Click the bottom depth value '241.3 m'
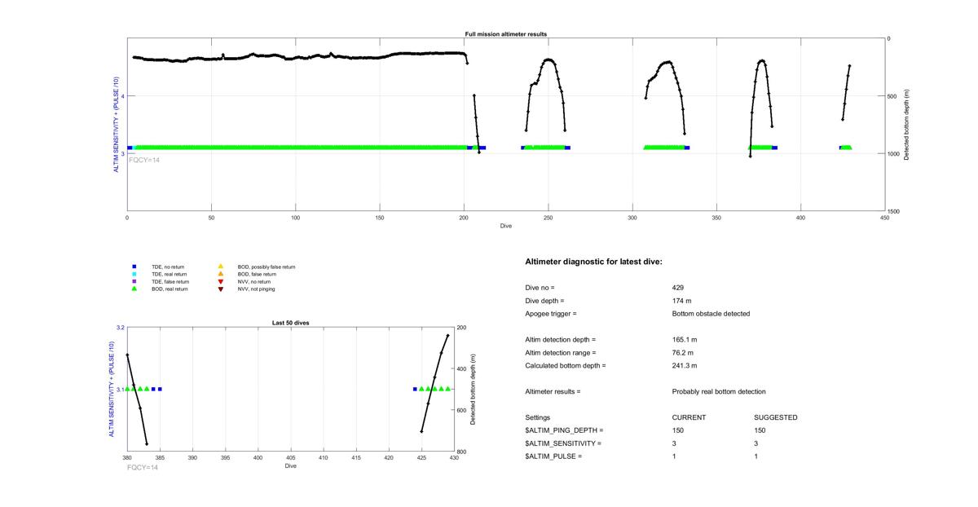This screenshot has height=507, width=978. tap(685, 366)
